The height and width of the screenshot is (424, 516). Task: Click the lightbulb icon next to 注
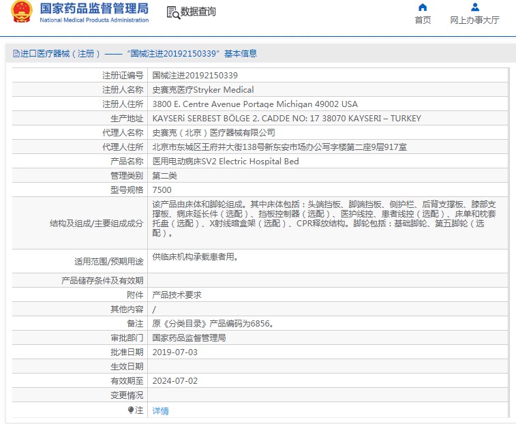tap(131, 410)
